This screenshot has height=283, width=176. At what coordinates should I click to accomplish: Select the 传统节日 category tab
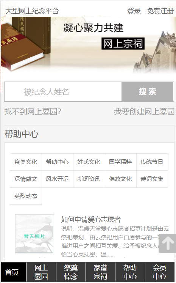(x=152, y=162)
